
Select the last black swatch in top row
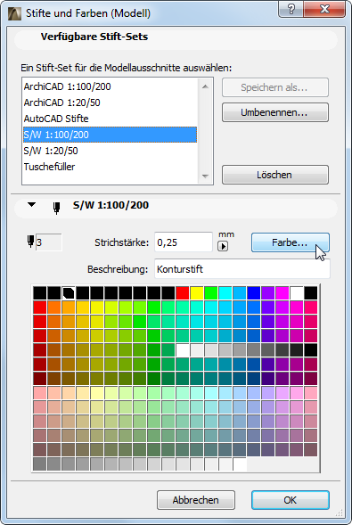click(311, 293)
